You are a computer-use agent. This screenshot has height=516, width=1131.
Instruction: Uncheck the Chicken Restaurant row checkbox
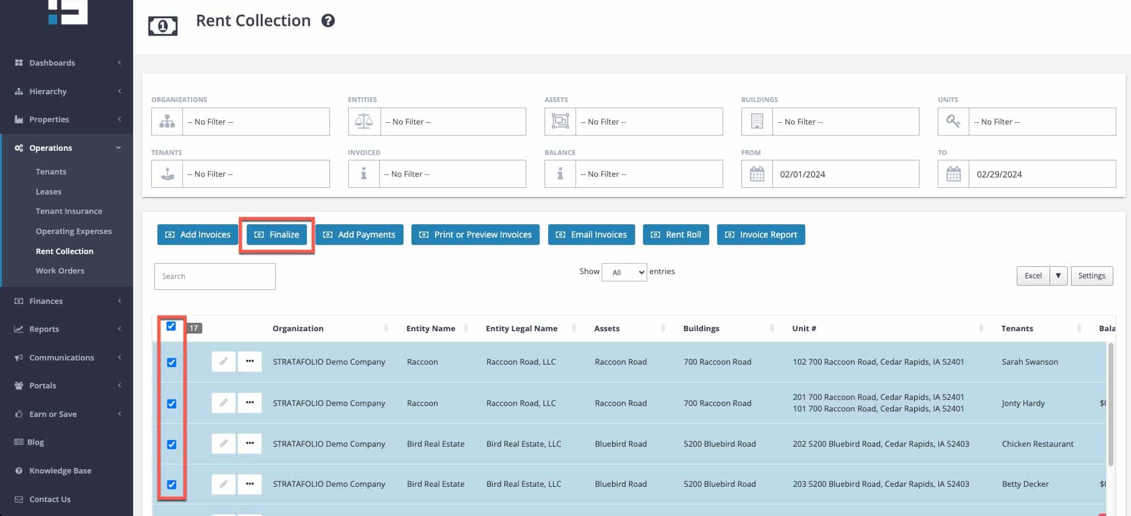click(x=171, y=444)
